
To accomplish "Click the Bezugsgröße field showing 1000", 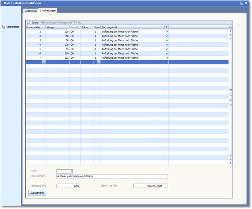I will 68,186.
